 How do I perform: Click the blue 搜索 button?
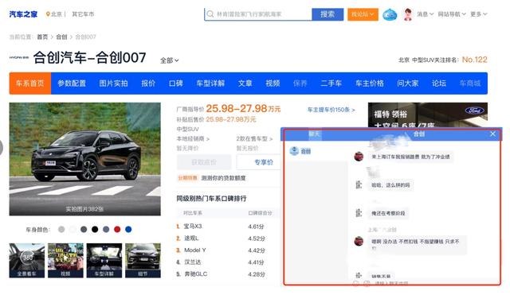[328, 14]
